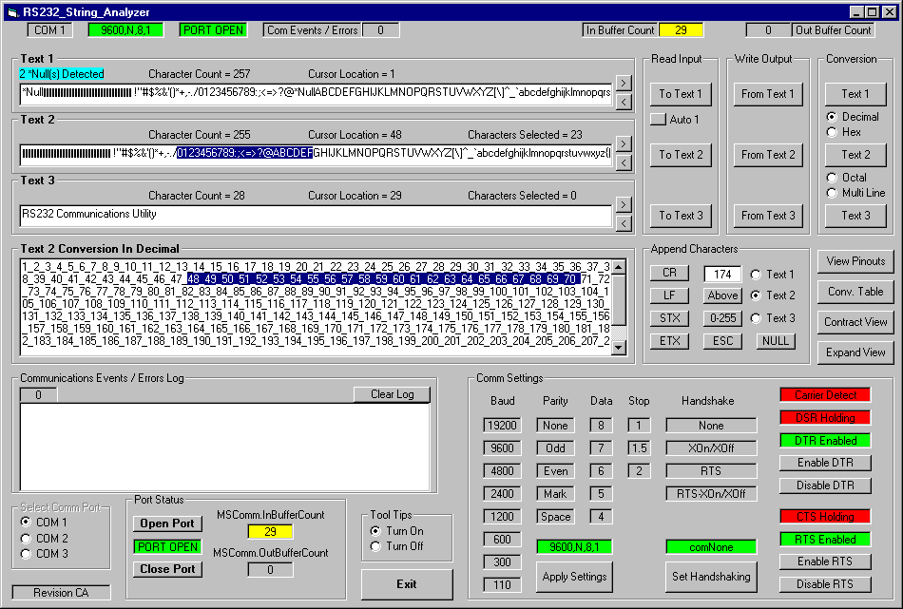Select the Hex conversion radio button
Image resolution: width=903 pixels, height=609 pixels.
tap(832, 132)
